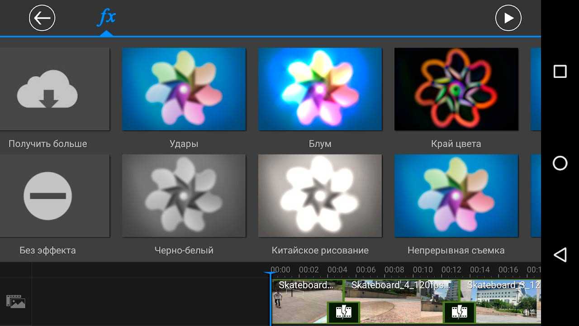
Task: Choose the 'Блум' effect thumbnail
Action: (x=320, y=89)
